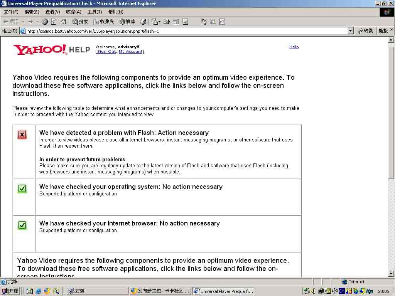Select Universal Player Prequalifi taskbar button
The image size is (395, 296).
pyautogui.click(x=223, y=291)
